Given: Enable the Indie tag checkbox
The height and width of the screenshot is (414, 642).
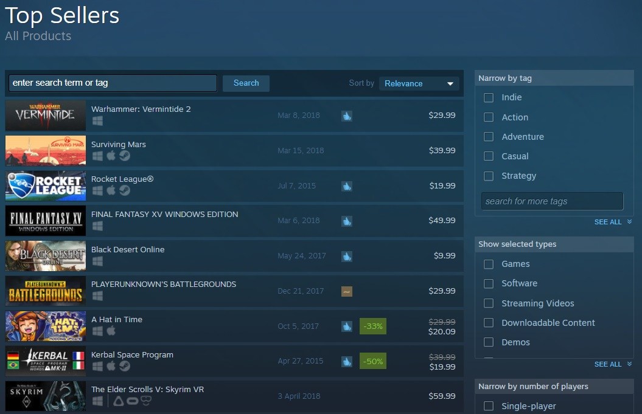Looking at the screenshot, I should [488, 98].
